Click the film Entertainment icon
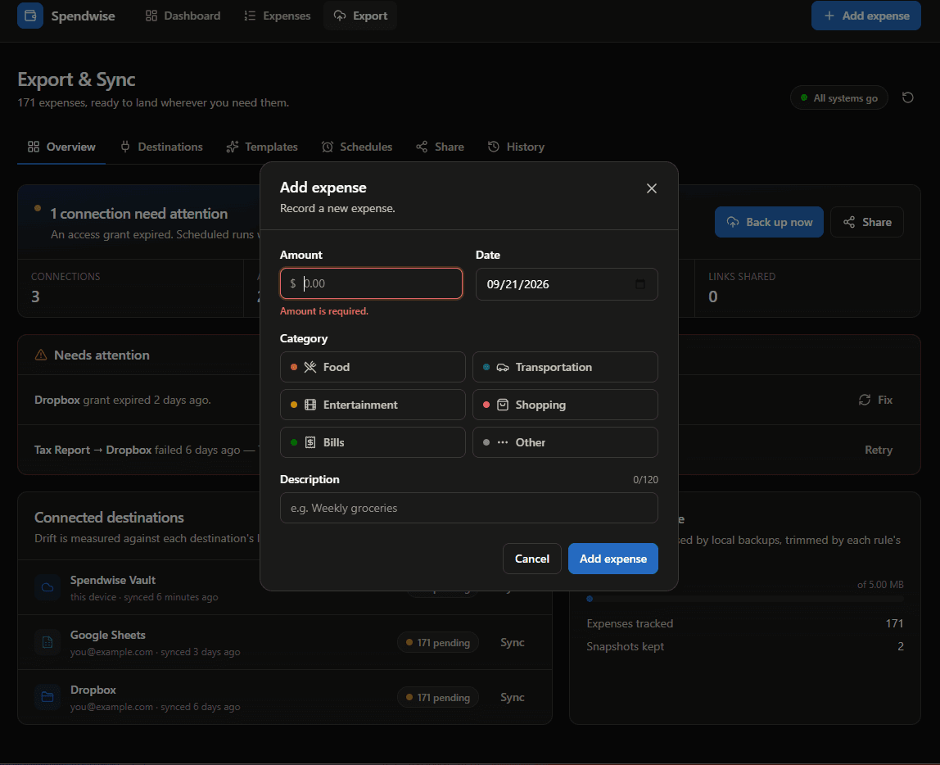The image size is (940, 765). point(310,405)
